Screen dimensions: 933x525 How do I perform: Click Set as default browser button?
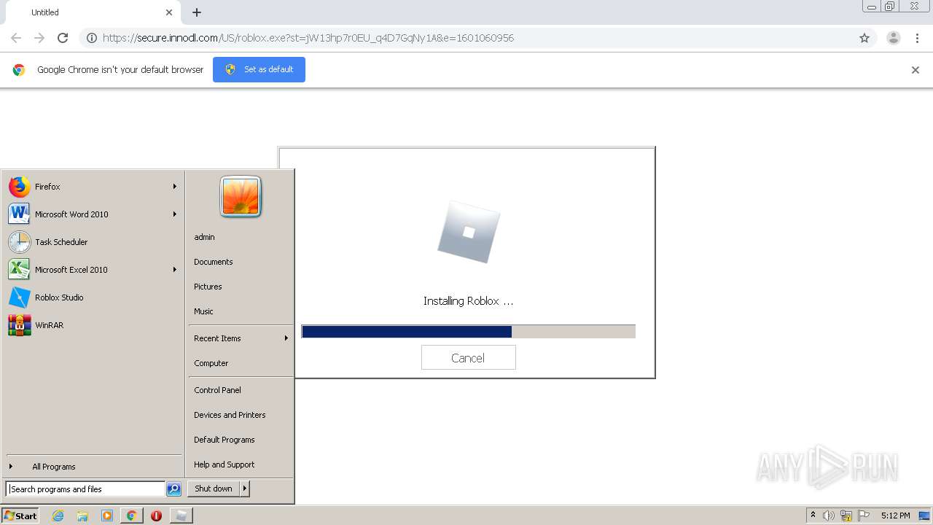click(259, 69)
